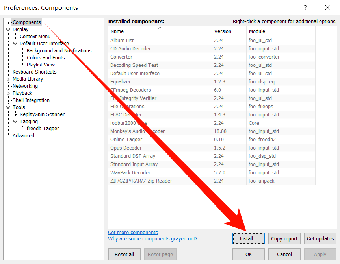Screen dimensions: 340x264
Task: Select WavPack Decoder component
Action: [x=212, y=172]
